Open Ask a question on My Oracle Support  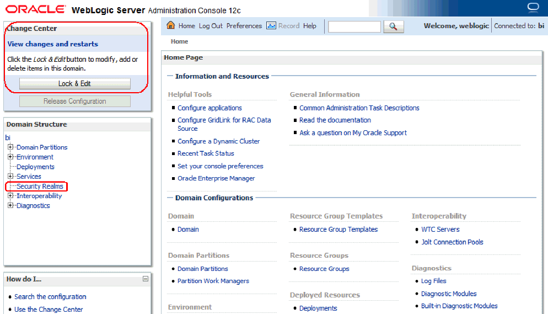click(x=353, y=133)
